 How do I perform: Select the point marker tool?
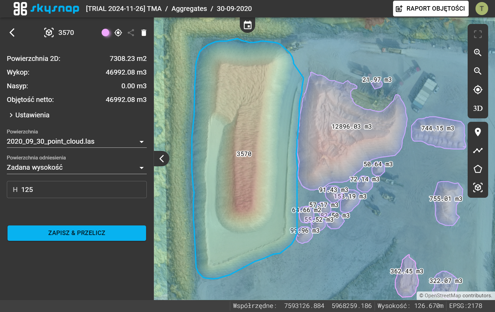[478, 132]
